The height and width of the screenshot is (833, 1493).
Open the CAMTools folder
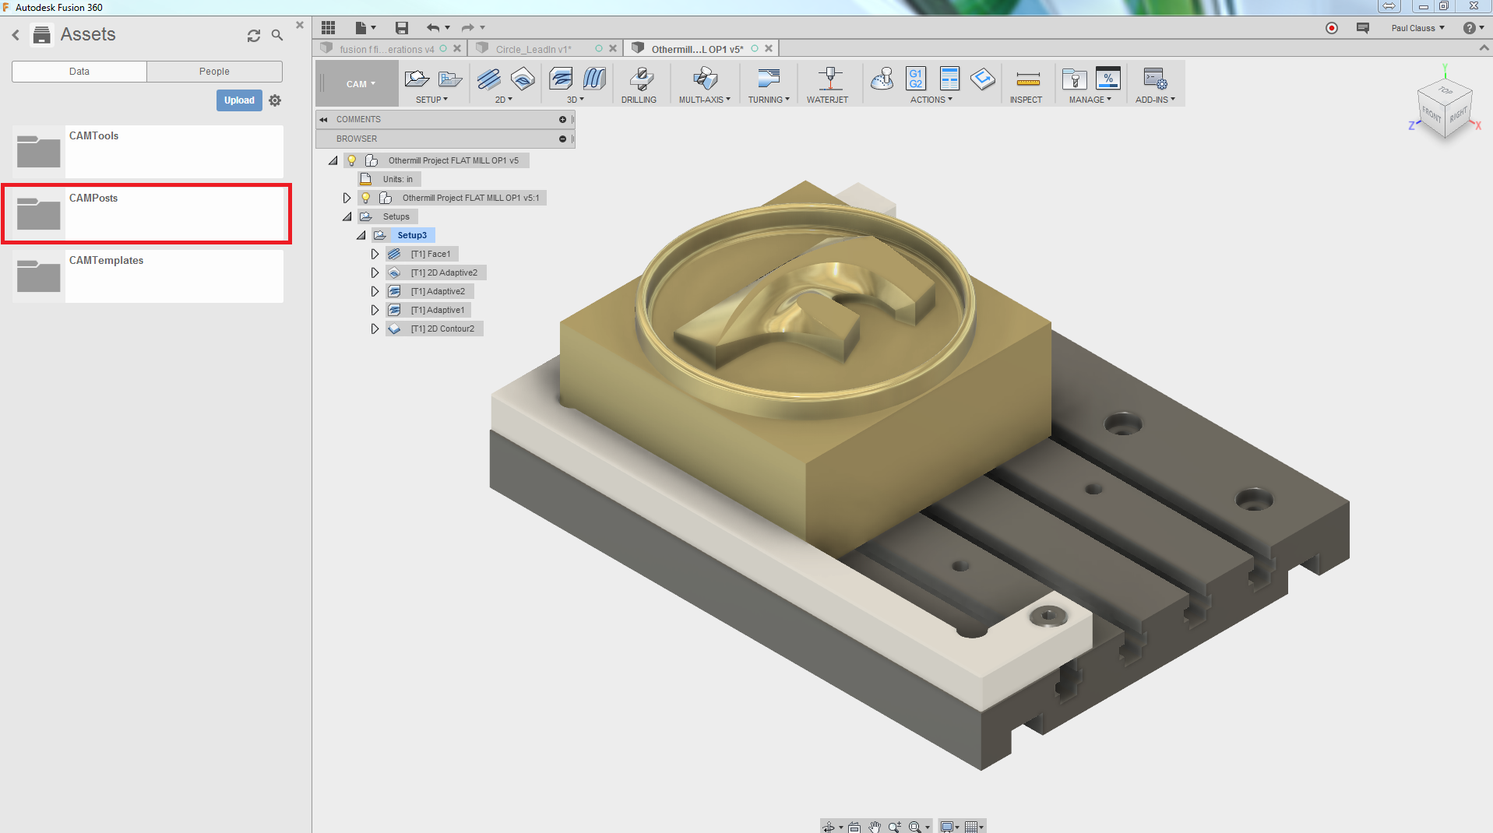click(148, 152)
